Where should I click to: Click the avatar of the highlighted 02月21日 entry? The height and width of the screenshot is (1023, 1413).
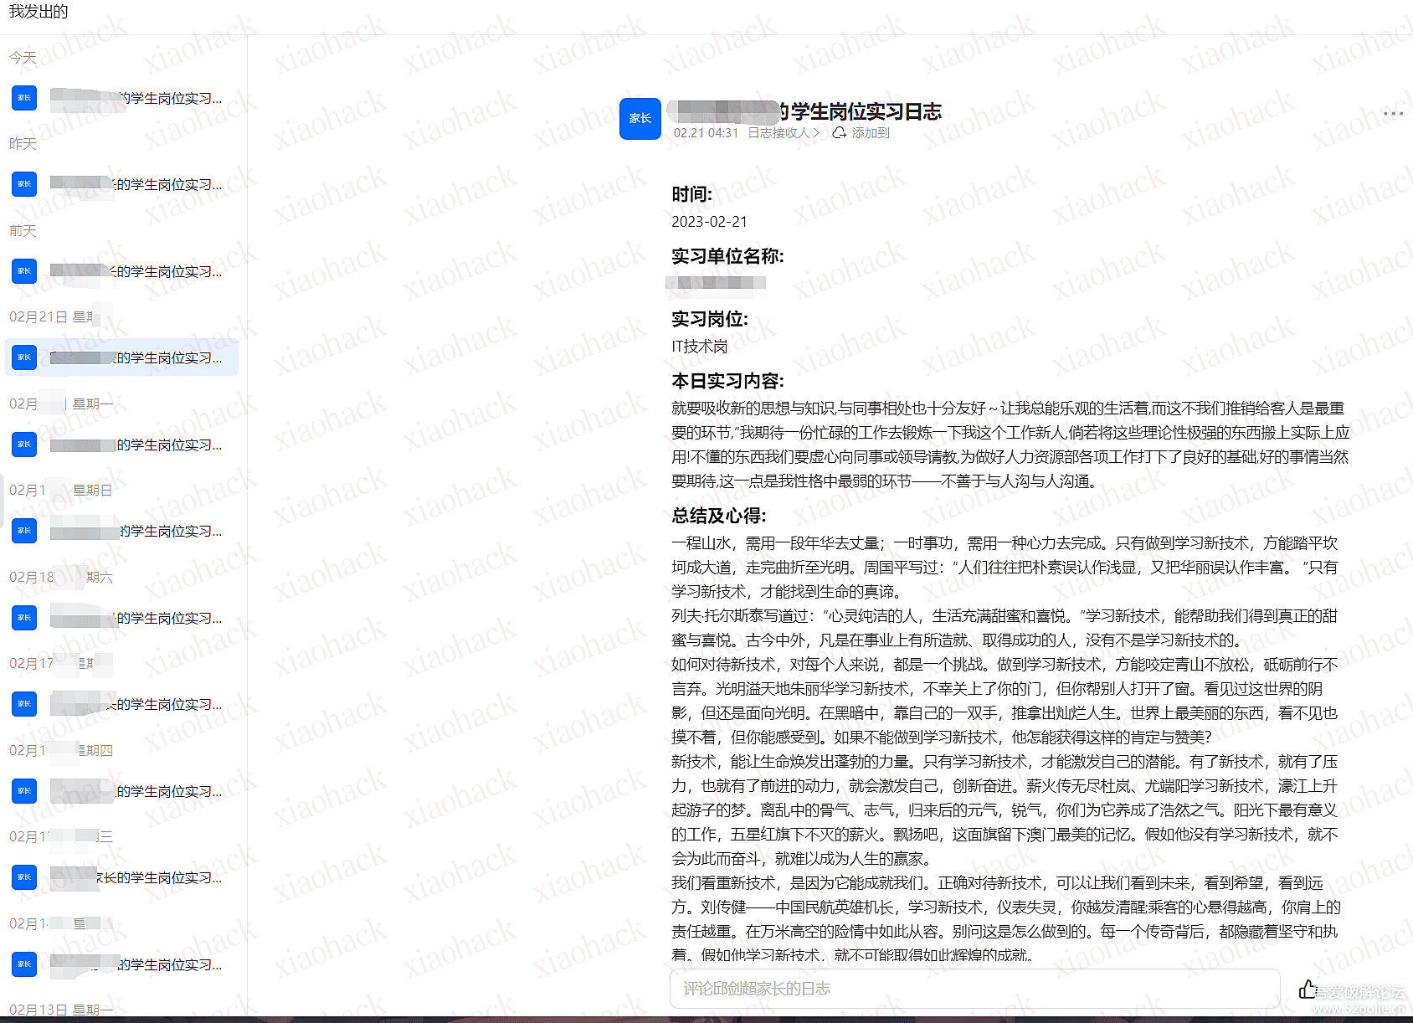click(x=24, y=357)
